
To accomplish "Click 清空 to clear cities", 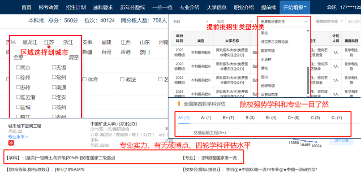I will point(73,57).
